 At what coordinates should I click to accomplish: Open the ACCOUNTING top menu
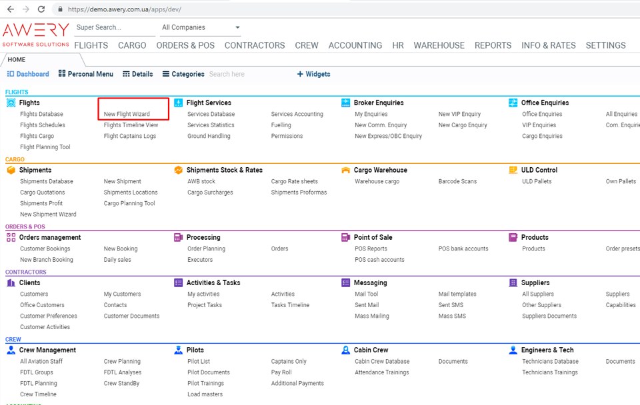click(355, 45)
